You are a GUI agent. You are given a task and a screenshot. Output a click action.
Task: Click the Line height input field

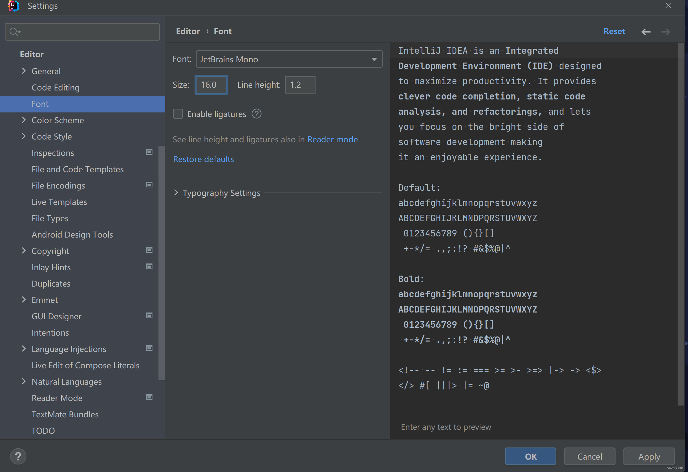click(x=300, y=85)
